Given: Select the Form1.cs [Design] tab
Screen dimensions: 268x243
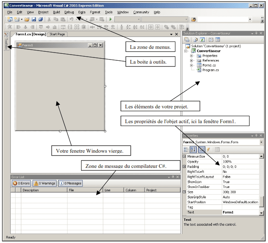Looking at the screenshot, I should tap(31, 34).
